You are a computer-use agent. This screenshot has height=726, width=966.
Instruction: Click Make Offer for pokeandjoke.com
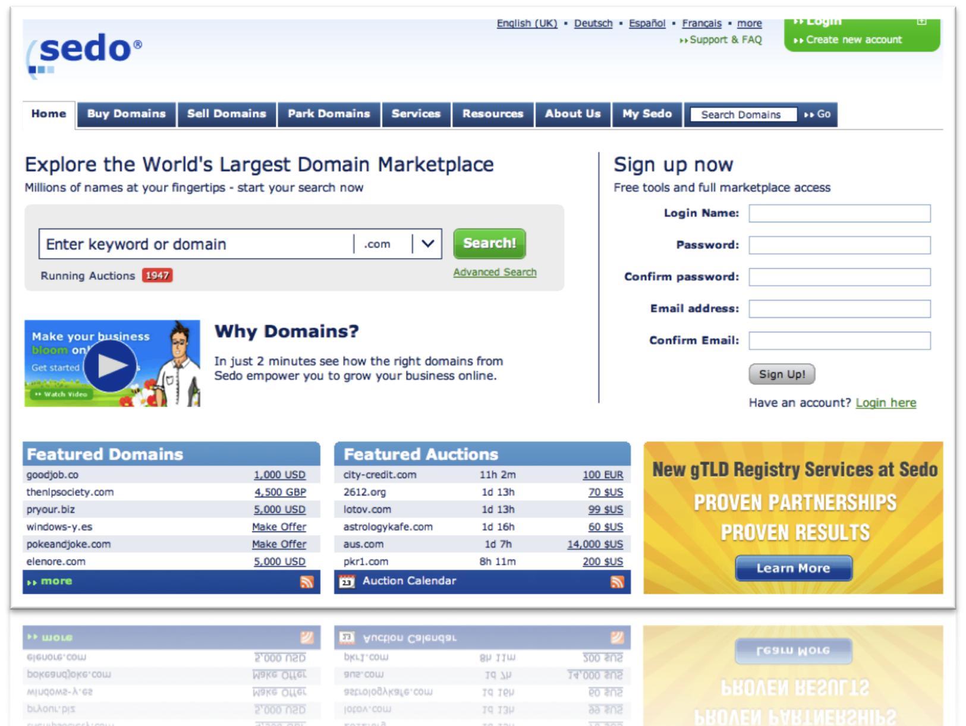tap(279, 544)
